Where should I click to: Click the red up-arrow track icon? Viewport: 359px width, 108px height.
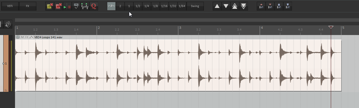pos(261,6)
